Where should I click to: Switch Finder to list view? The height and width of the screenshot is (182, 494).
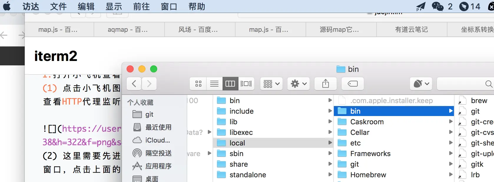pyautogui.click(x=214, y=84)
